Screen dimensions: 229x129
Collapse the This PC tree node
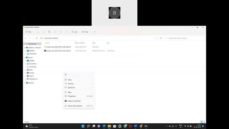click(25, 58)
